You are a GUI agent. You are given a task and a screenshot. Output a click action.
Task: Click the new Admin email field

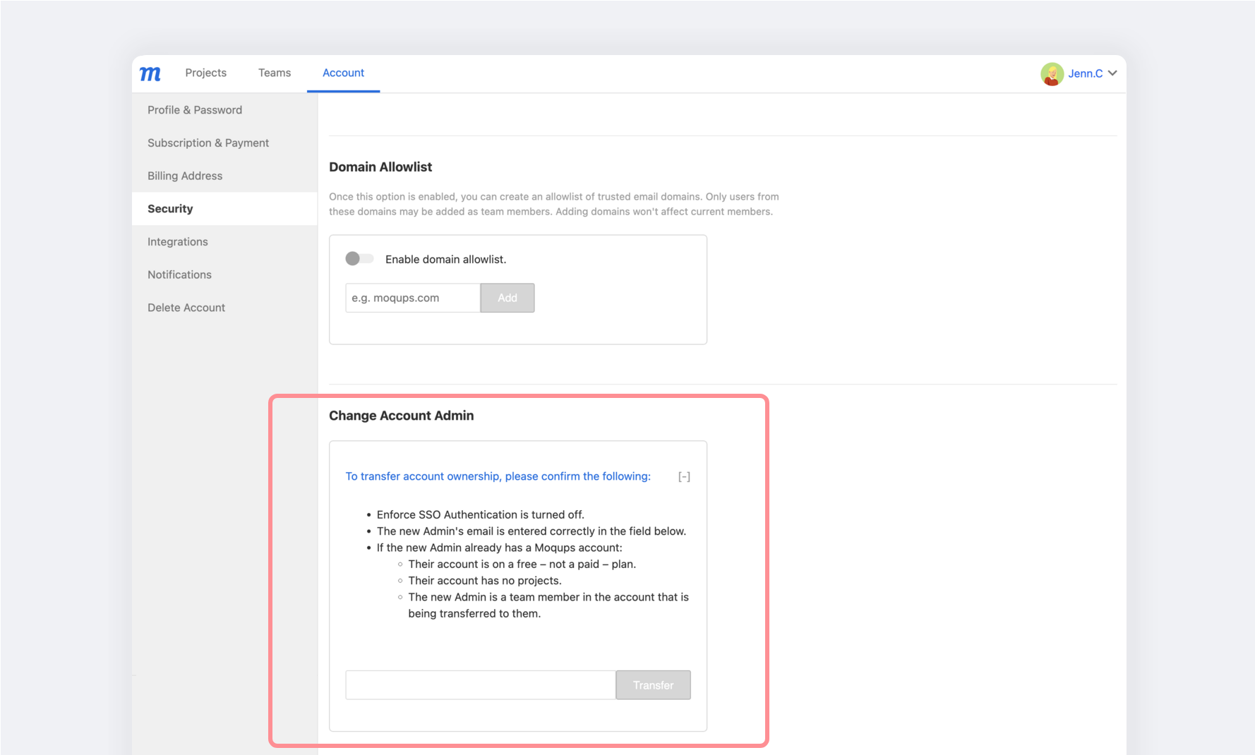[x=480, y=685]
